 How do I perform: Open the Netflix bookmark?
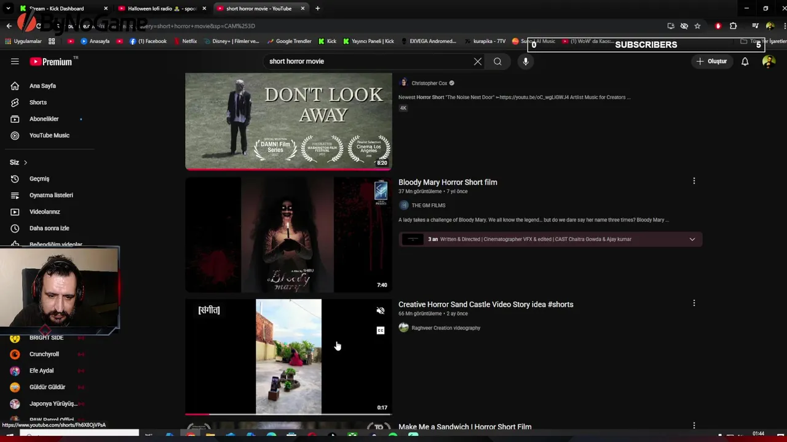(184, 41)
